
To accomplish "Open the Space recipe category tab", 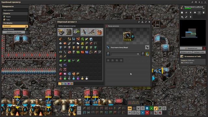I will click(x=84, y=32).
